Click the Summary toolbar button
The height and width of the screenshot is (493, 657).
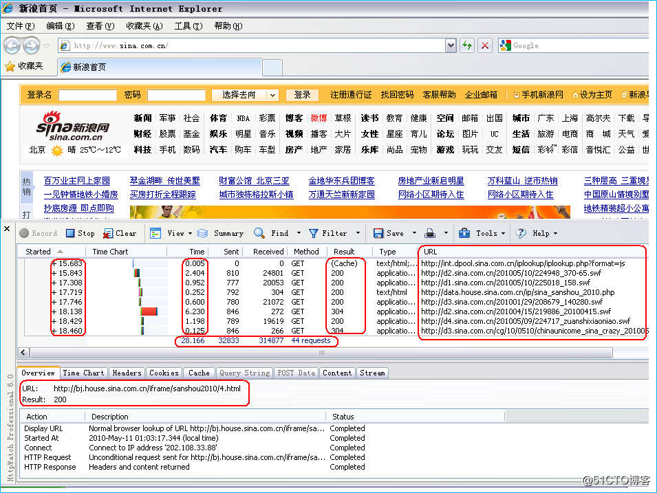coord(220,233)
